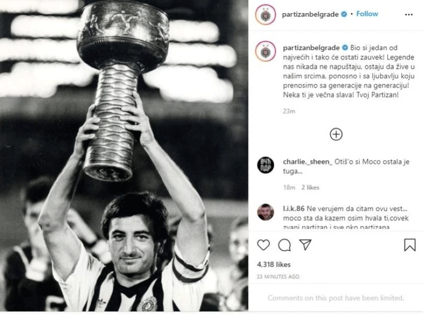Click the black-and-white trophy photo
This screenshot has width=423, height=314.
[124, 156]
